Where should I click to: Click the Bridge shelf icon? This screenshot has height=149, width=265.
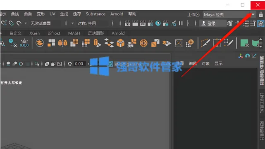coord(109,43)
